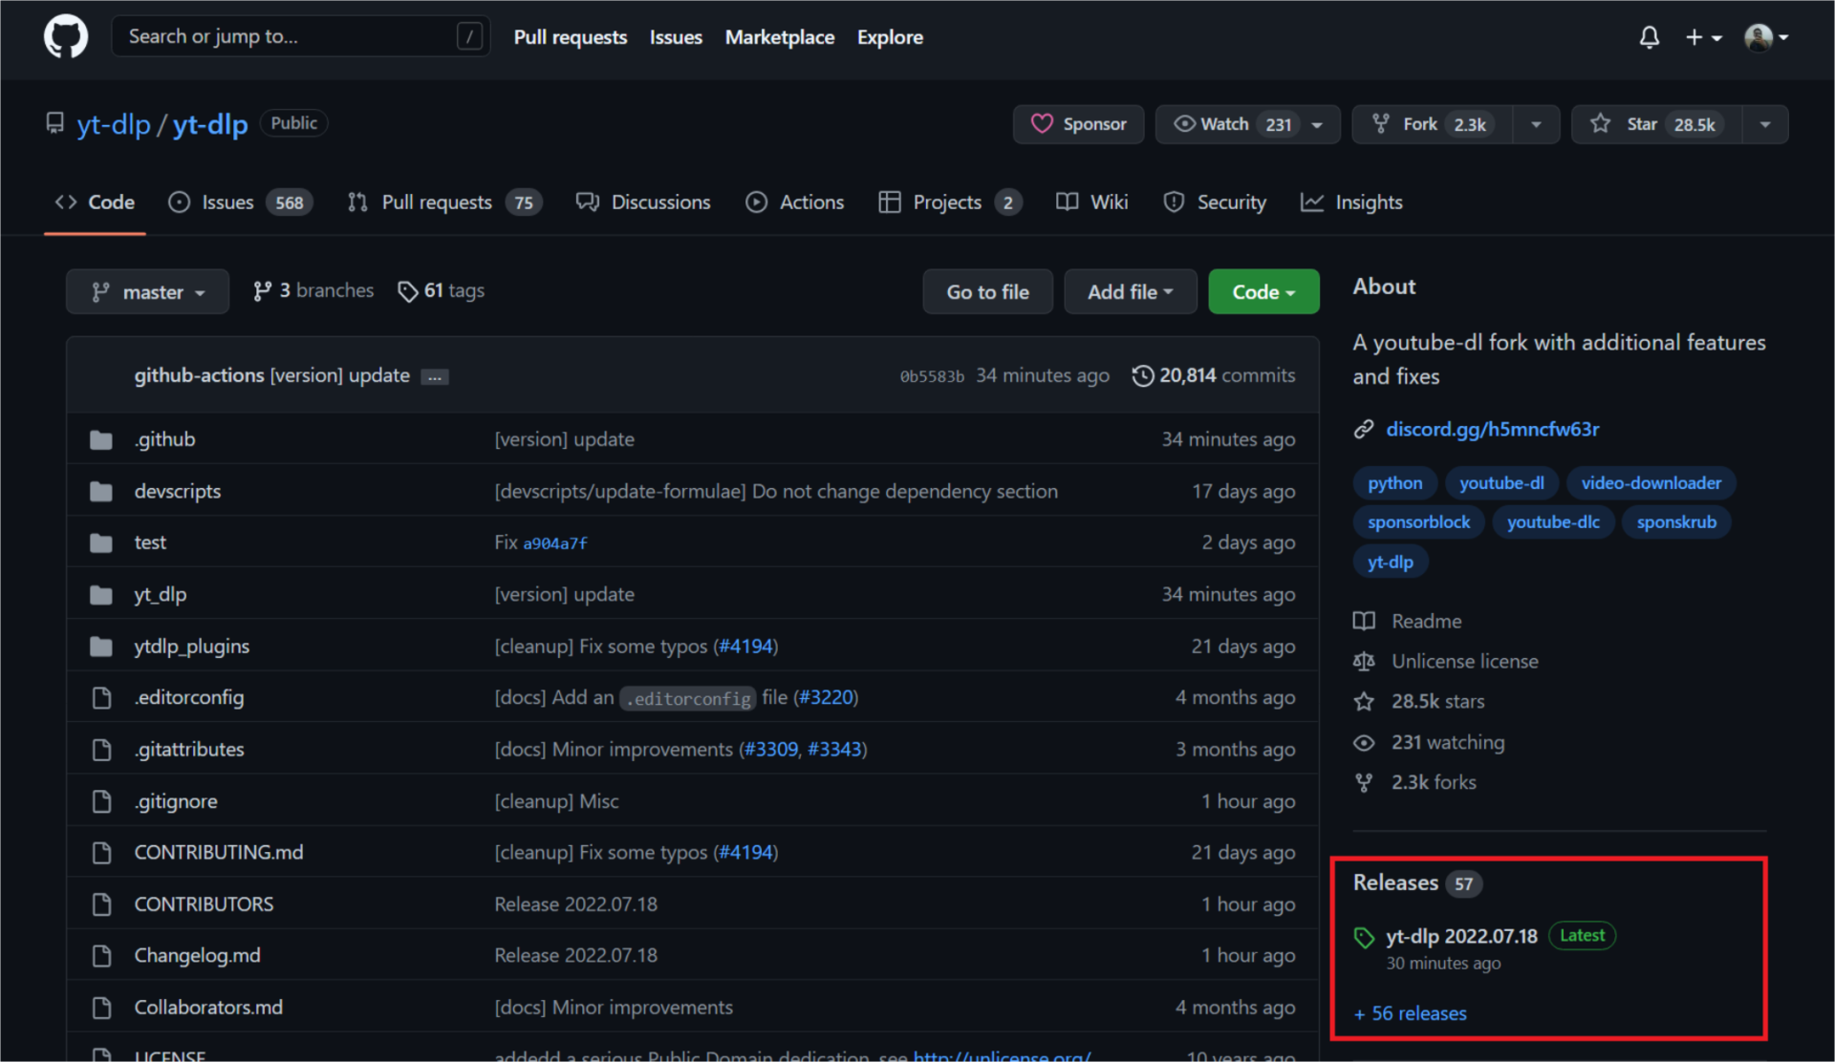1835x1062 pixels.
Task: Select the youtube-dl topic tag
Action: [x=1501, y=483]
